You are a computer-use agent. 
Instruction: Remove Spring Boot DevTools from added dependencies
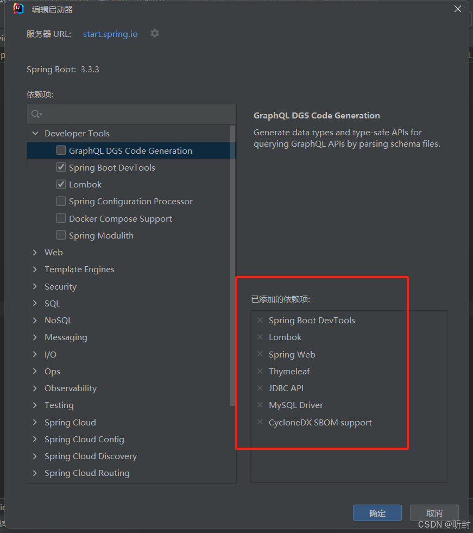pos(260,320)
